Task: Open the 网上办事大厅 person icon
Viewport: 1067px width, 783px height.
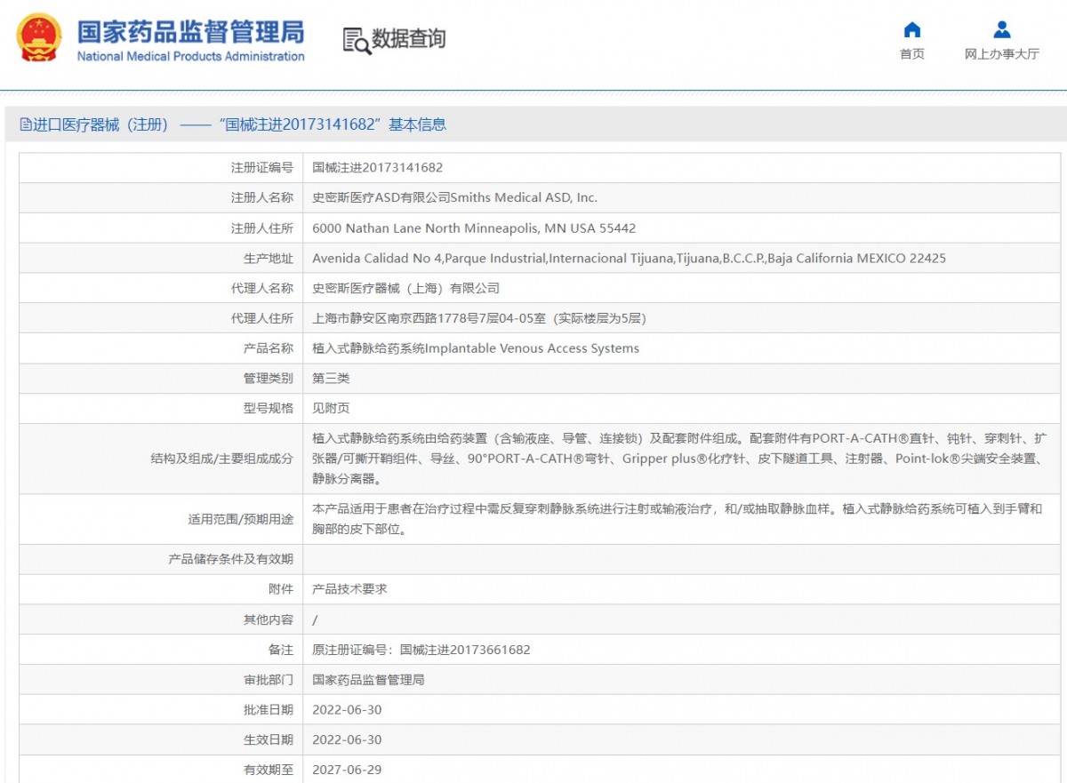Action: [1002, 29]
